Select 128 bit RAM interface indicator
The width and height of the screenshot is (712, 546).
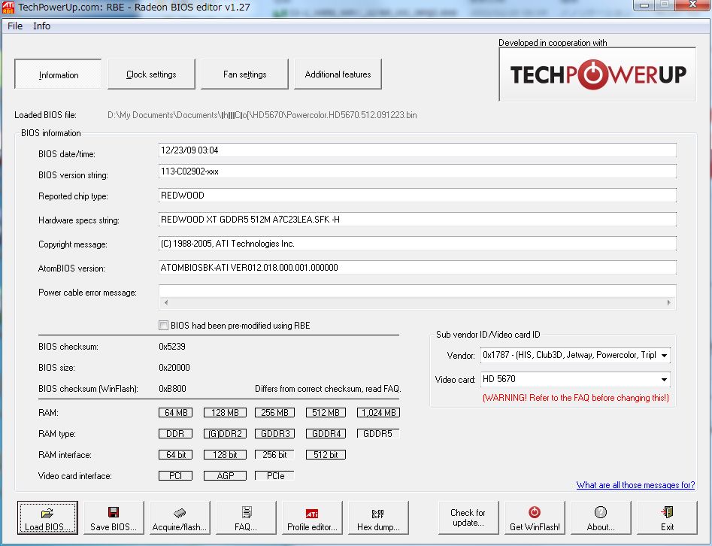(225, 455)
